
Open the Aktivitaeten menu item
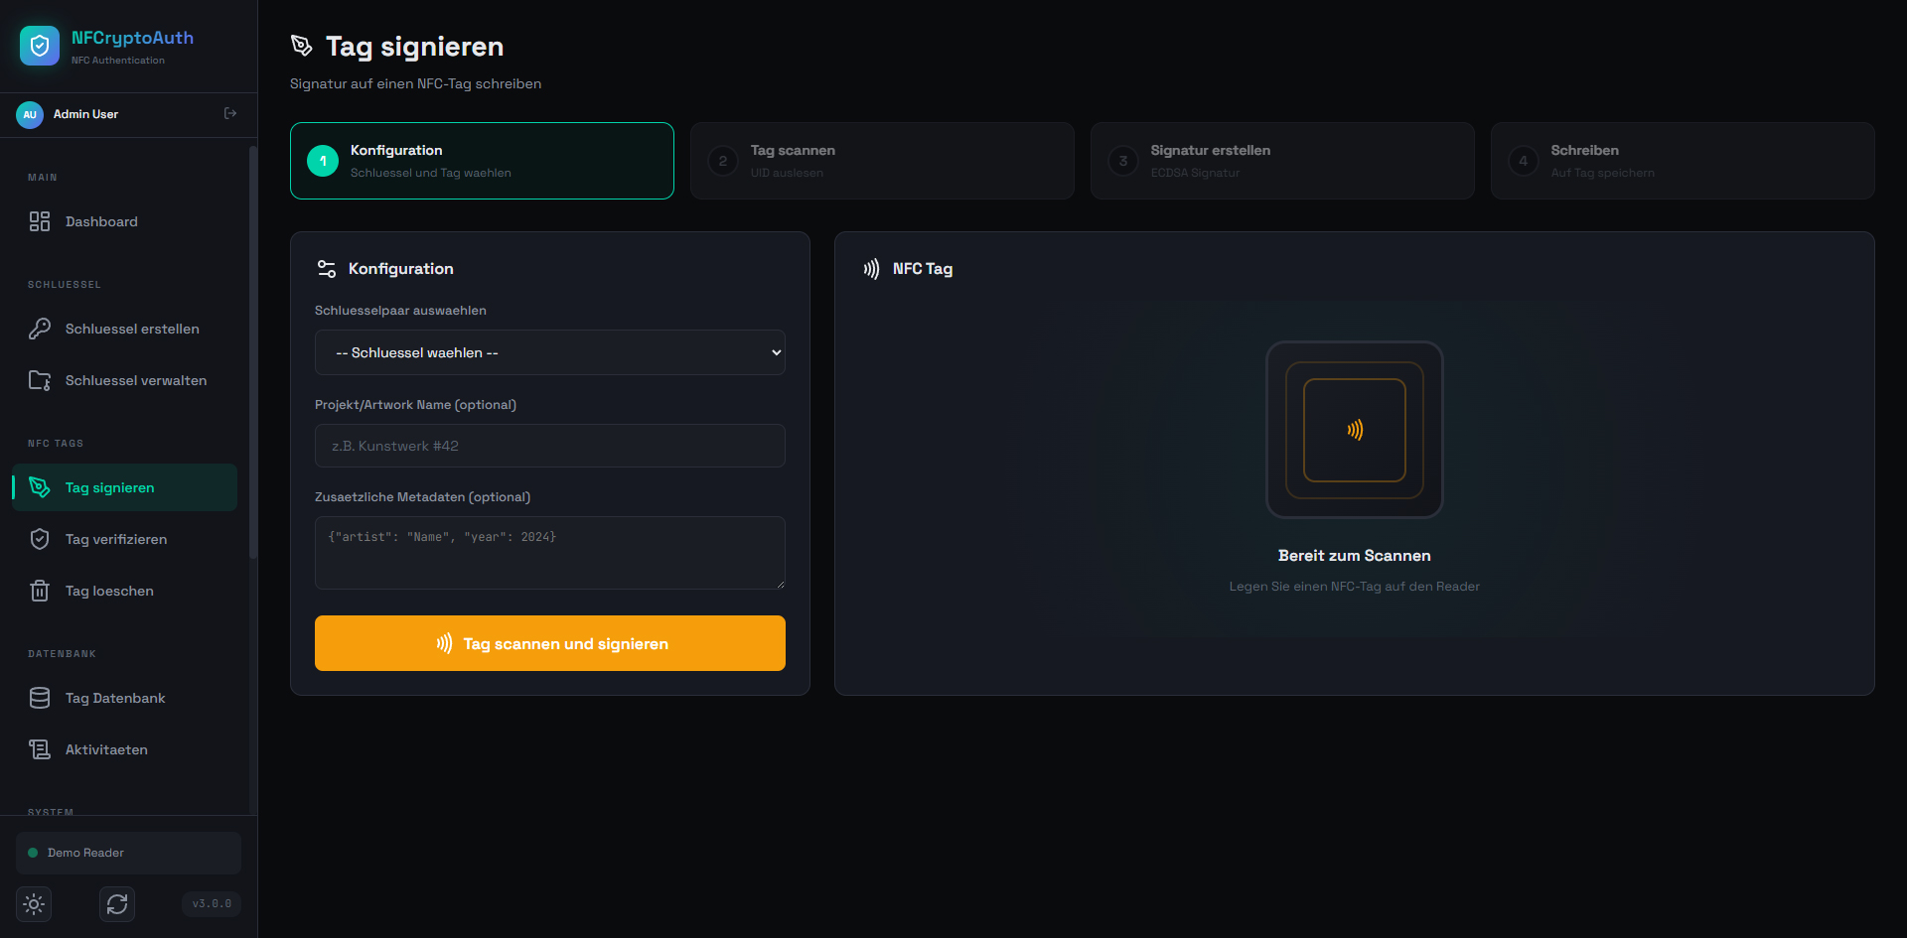[106, 749]
